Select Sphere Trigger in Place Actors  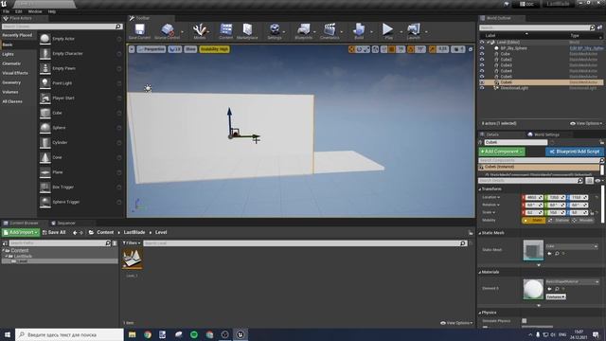80,202
